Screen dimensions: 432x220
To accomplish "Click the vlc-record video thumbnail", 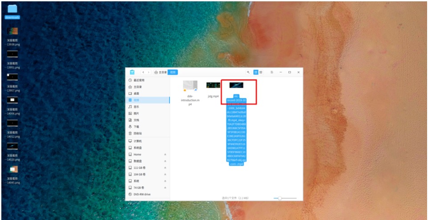I will [236, 85].
